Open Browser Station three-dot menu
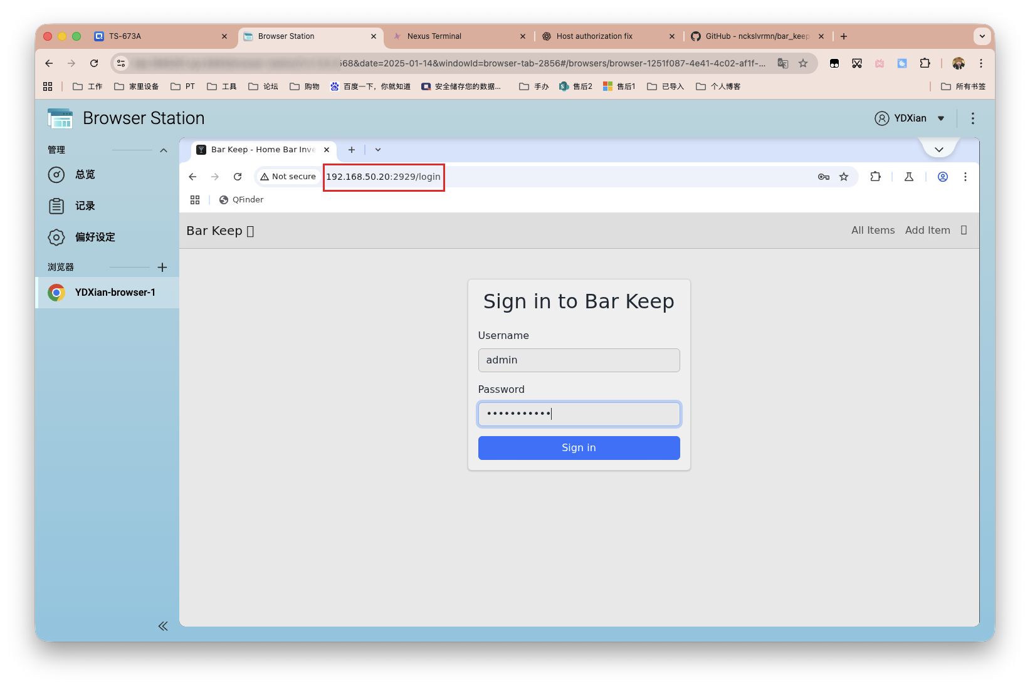The height and width of the screenshot is (688, 1030). click(x=972, y=118)
